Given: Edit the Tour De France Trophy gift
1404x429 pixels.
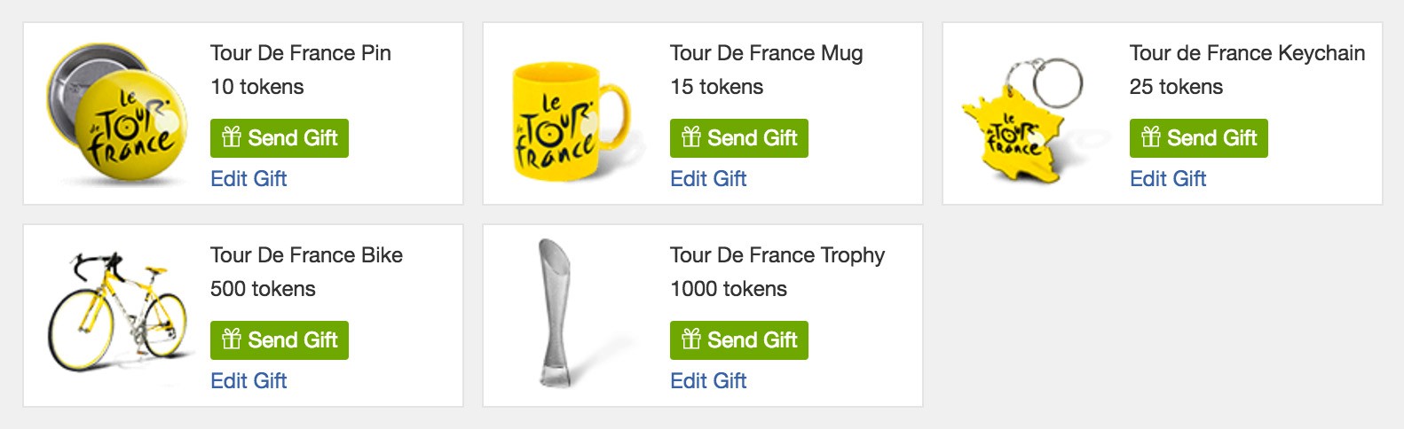Looking at the screenshot, I should click(x=708, y=381).
